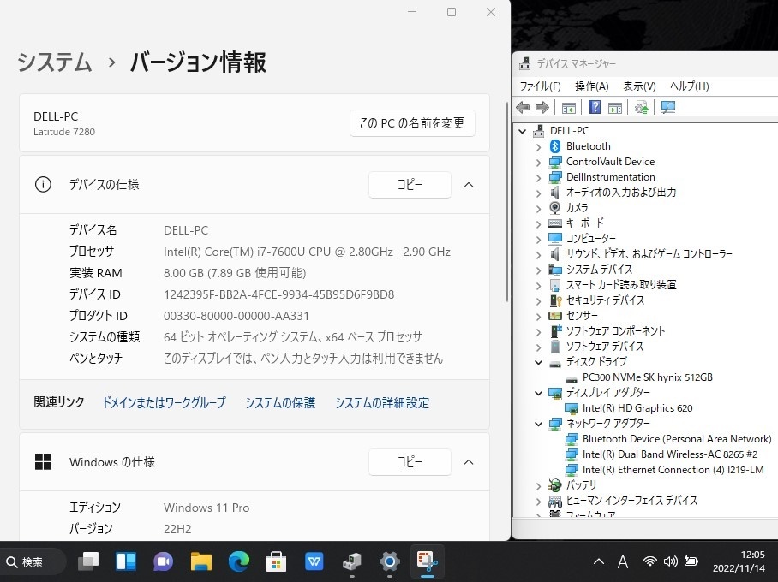Click the volume icon in the system tray

(671, 561)
